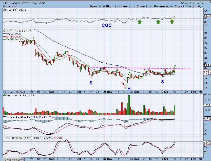Click the High 23.20 value
This screenshot has height=161, width=211.
click(113, 6)
